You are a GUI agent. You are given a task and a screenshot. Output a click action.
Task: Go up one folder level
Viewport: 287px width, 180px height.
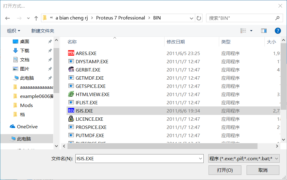36,18
